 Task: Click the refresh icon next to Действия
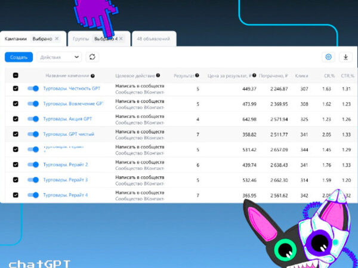92,57
